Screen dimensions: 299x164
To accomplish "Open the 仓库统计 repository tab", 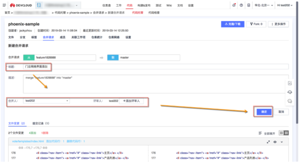I will [x=97, y=37].
